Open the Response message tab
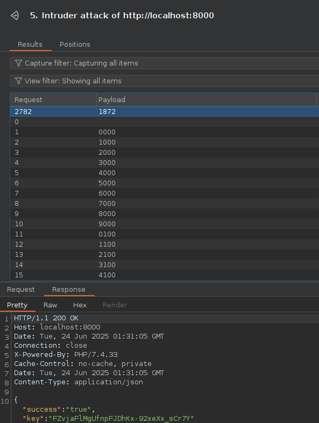319x423 pixels. (69, 290)
